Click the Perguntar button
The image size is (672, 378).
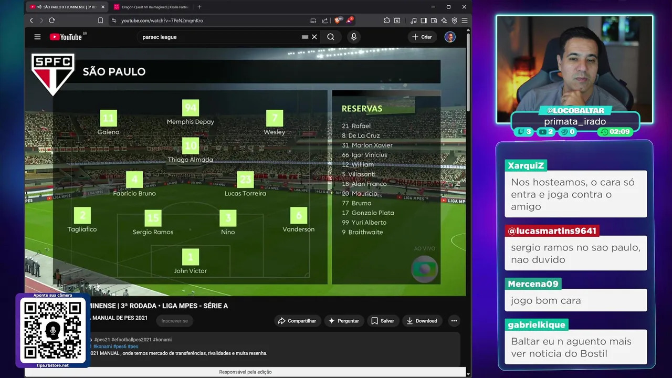tap(344, 321)
